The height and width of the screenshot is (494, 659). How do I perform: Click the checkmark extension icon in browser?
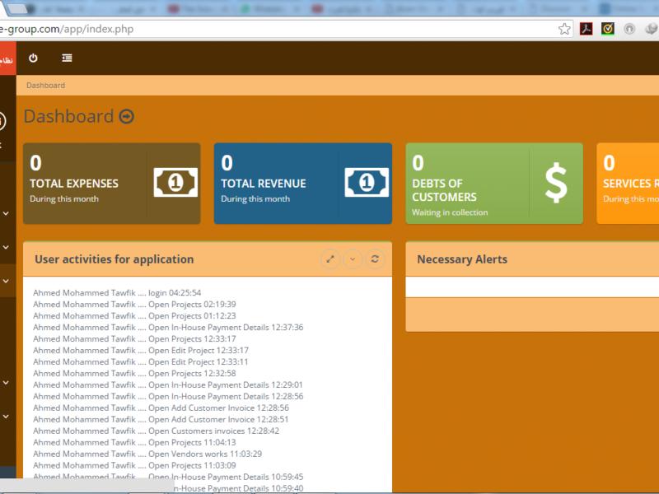pyautogui.click(x=608, y=29)
